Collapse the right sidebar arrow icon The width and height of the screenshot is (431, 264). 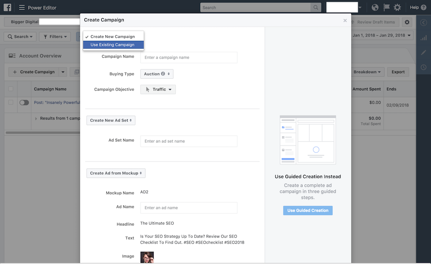tap(424, 22)
